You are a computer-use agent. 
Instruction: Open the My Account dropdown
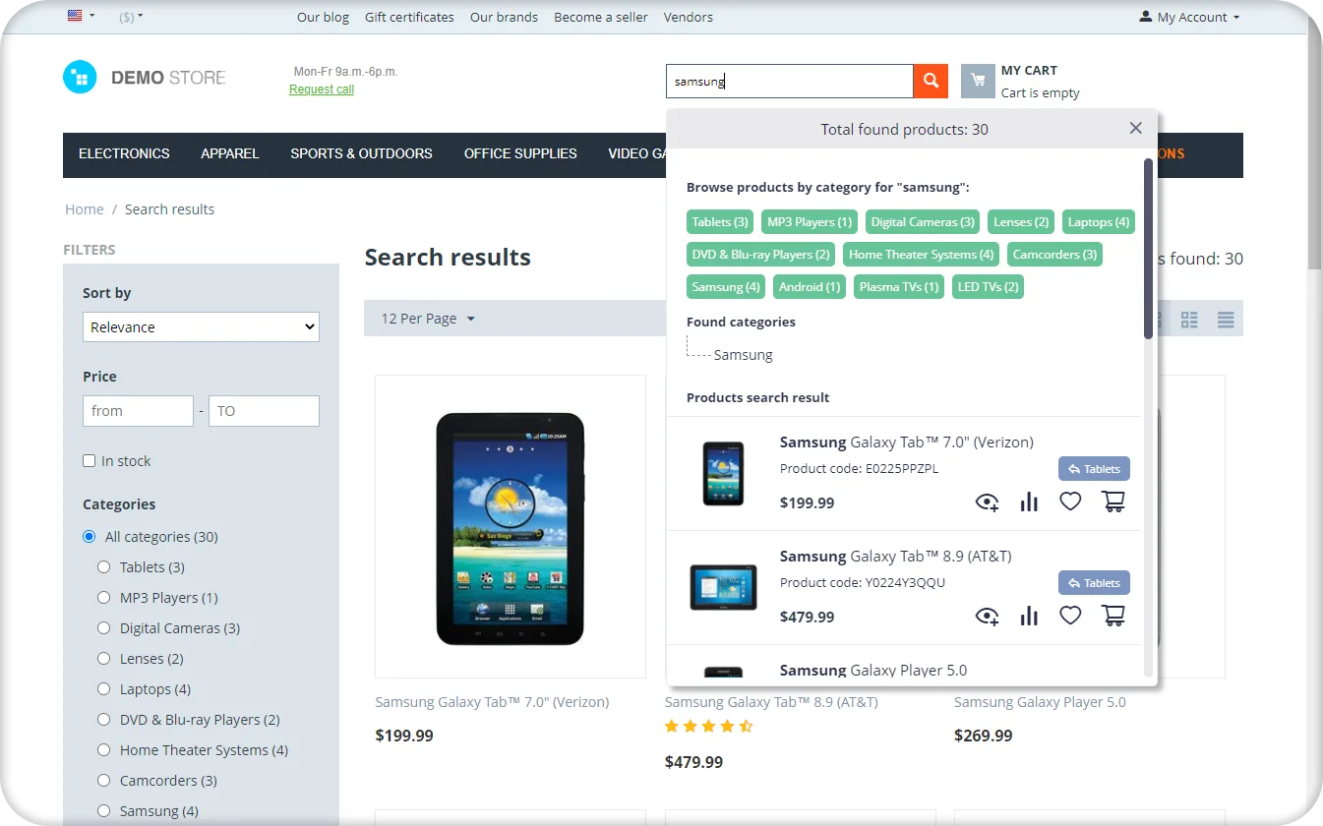[1189, 17]
